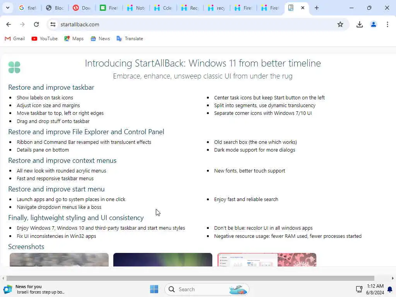This screenshot has height=297, width=396.
Task: Switch to the 'Bloc' tab
Action: (x=55, y=8)
